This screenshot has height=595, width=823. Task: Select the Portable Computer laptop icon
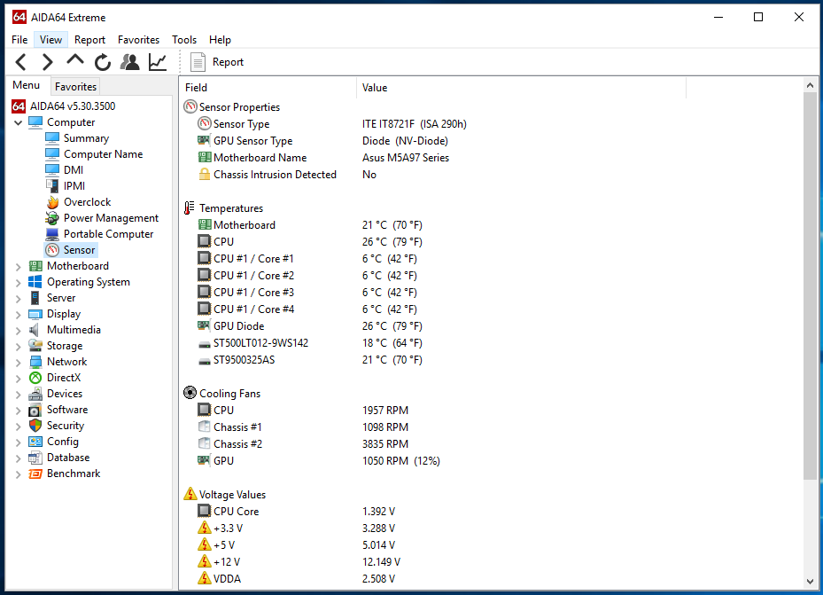pos(52,234)
